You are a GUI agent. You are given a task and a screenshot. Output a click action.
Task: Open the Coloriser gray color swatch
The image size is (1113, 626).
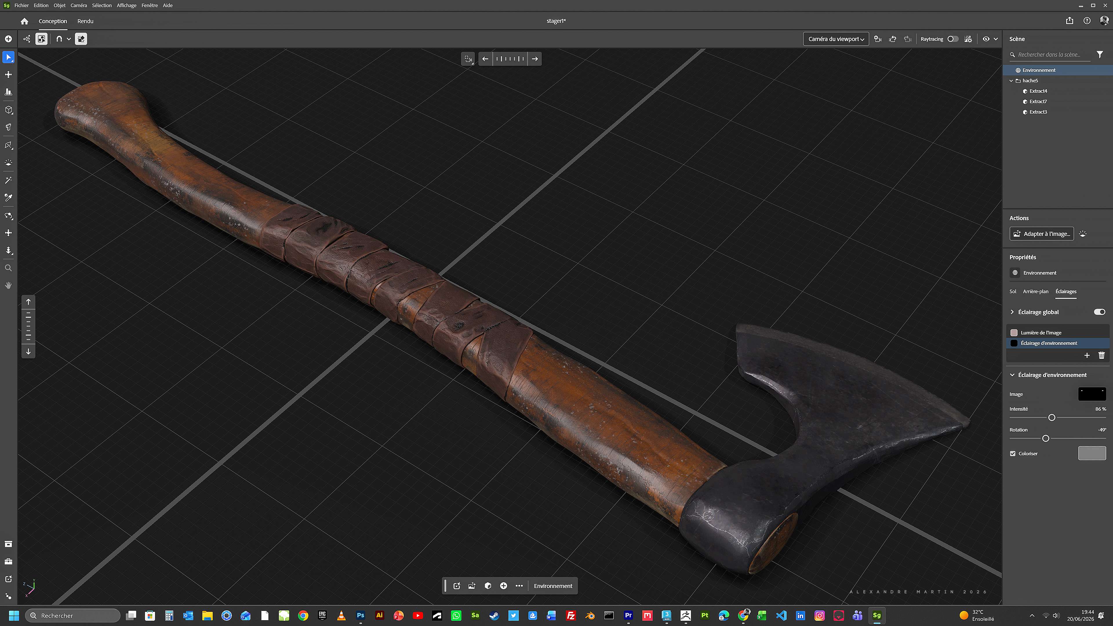coord(1092,453)
